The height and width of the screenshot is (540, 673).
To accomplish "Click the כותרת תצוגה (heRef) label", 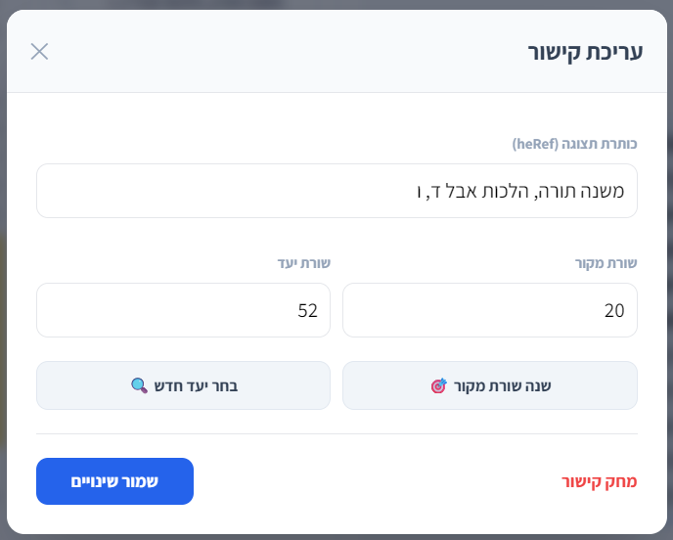I will pyautogui.click(x=574, y=144).
